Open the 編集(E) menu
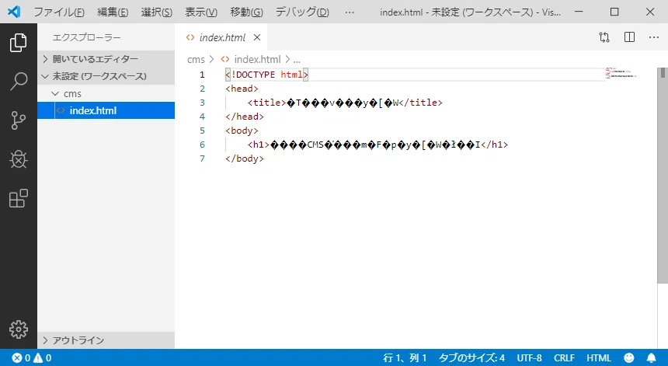Viewport: 668px width, 366px height. click(113, 12)
